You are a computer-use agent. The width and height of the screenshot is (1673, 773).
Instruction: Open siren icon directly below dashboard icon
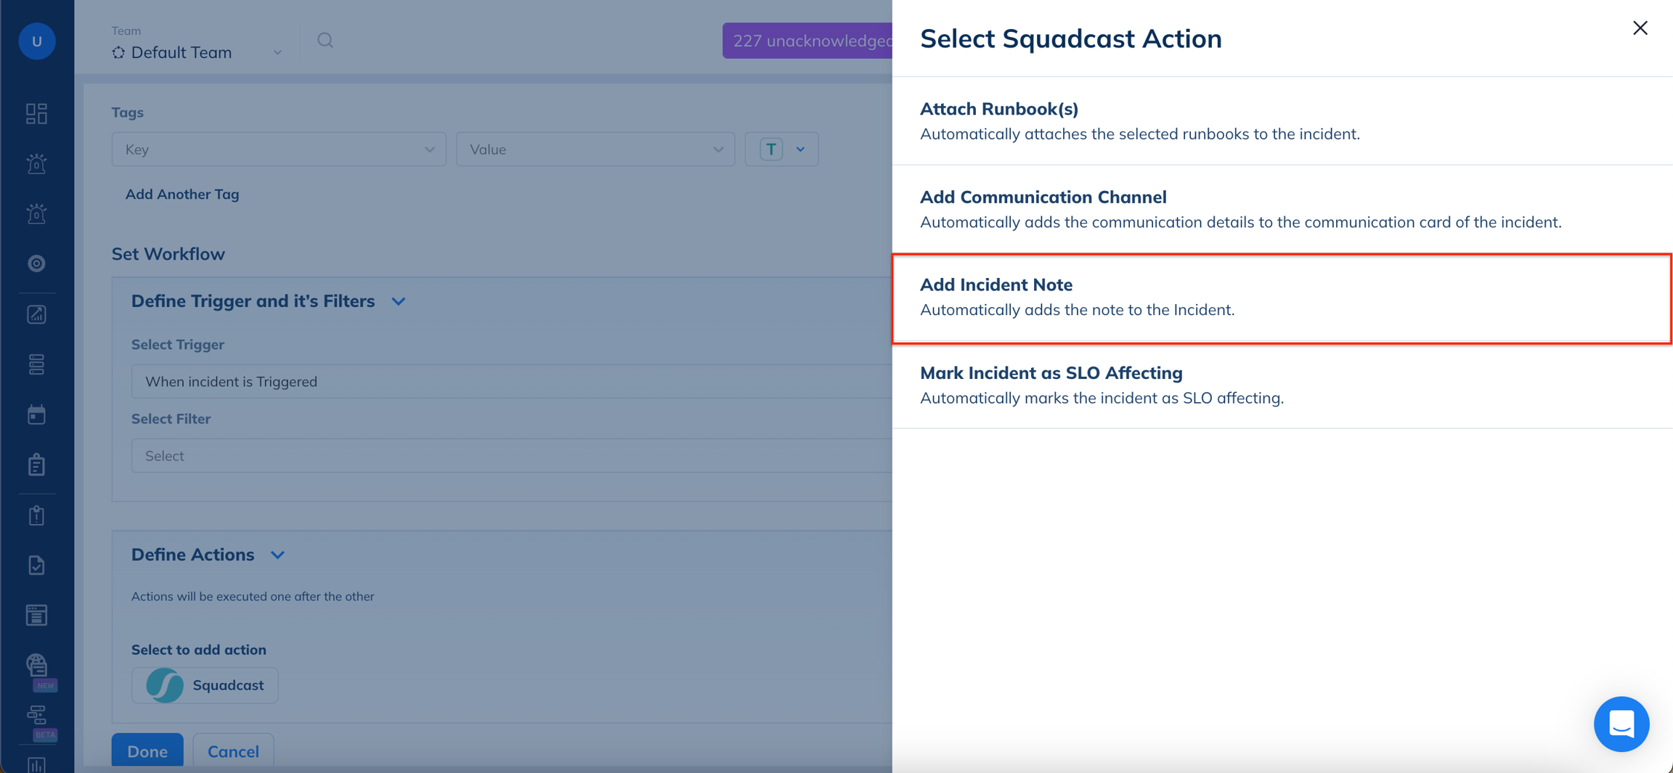click(36, 164)
